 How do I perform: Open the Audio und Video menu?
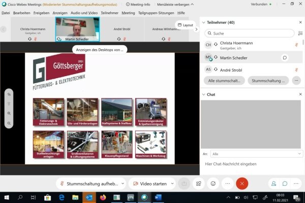84,13
